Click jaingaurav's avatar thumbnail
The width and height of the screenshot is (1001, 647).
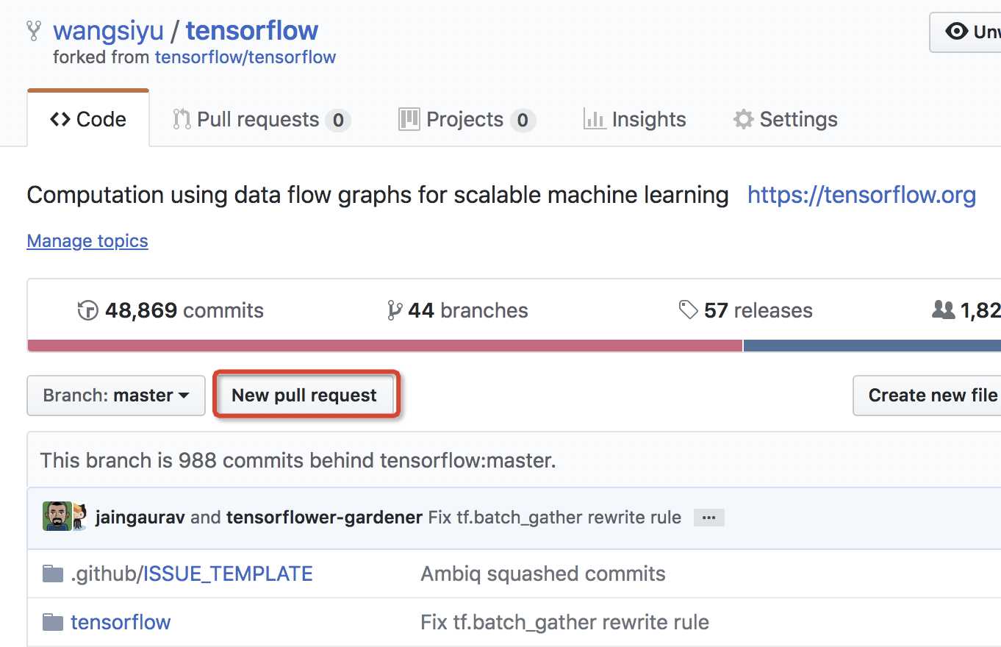coord(57,517)
